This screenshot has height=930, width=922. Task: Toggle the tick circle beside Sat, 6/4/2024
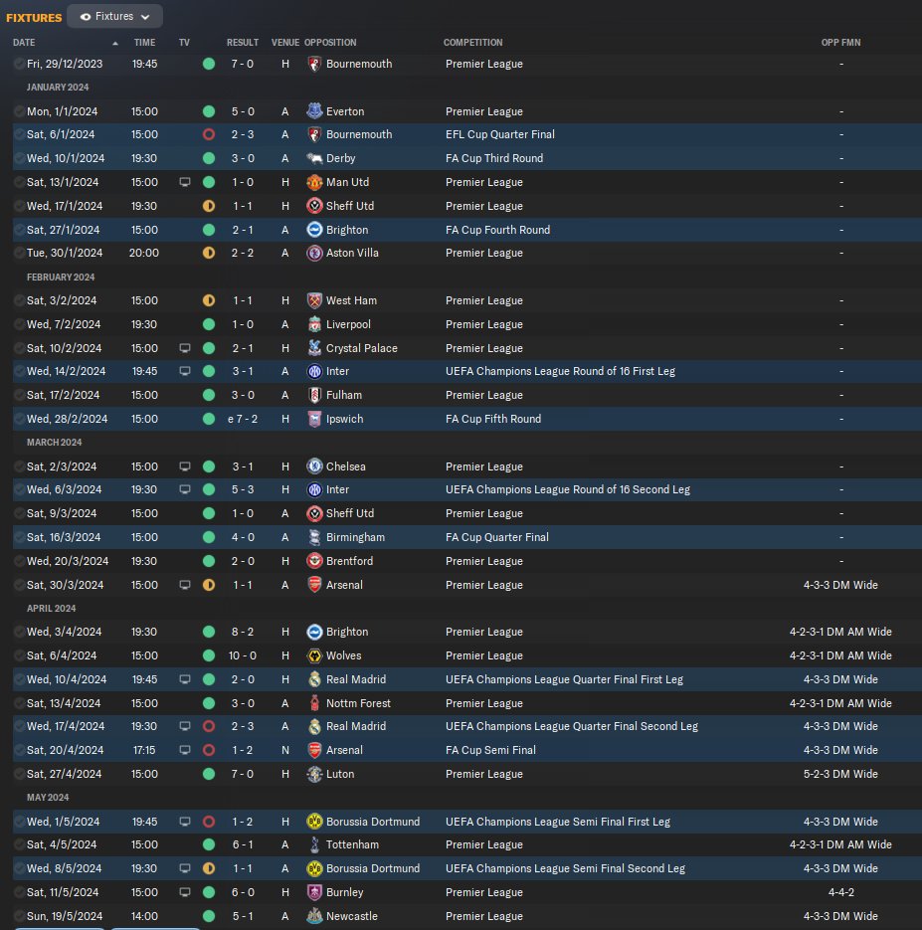tap(19, 655)
